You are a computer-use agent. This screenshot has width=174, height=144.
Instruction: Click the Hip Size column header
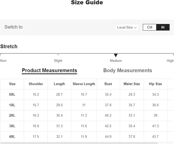coord(155,84)
